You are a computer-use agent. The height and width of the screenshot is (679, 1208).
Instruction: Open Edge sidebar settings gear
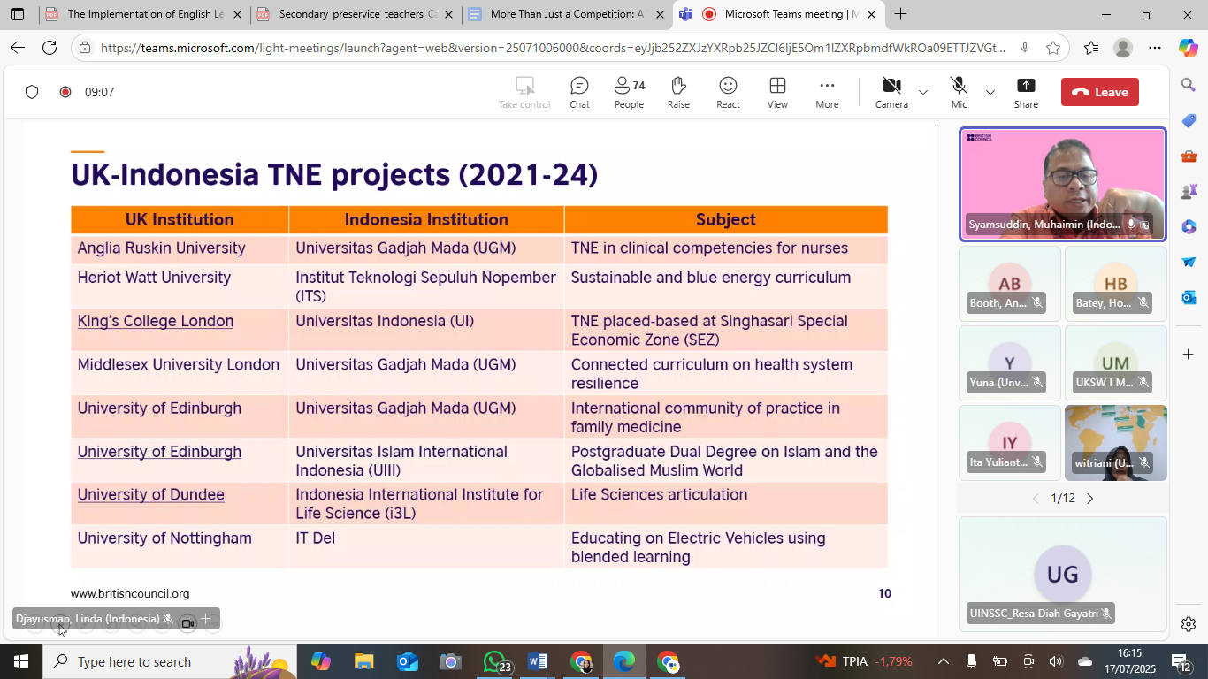click(1188, 624)
